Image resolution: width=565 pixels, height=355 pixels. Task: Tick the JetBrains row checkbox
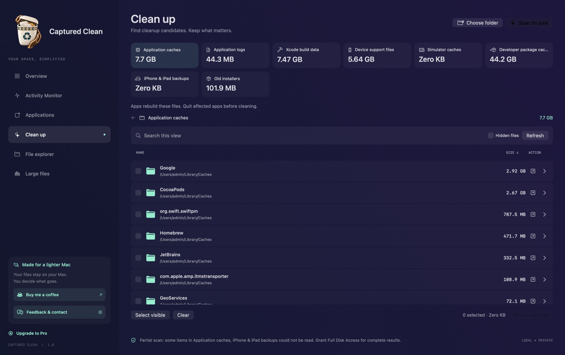(138, 258)
